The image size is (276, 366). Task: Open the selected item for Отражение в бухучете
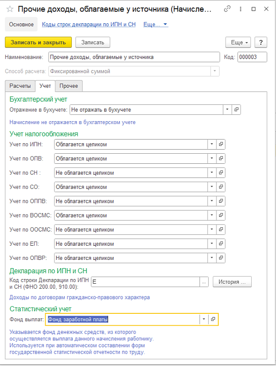tap(236, 110)
